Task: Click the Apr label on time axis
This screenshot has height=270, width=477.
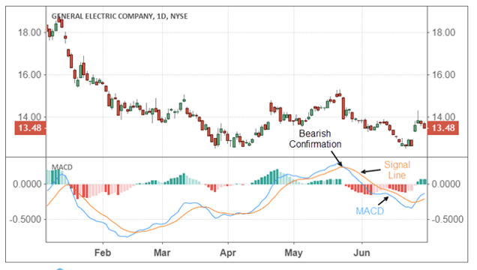Action: pyautogui.click(x=228, y=253)
